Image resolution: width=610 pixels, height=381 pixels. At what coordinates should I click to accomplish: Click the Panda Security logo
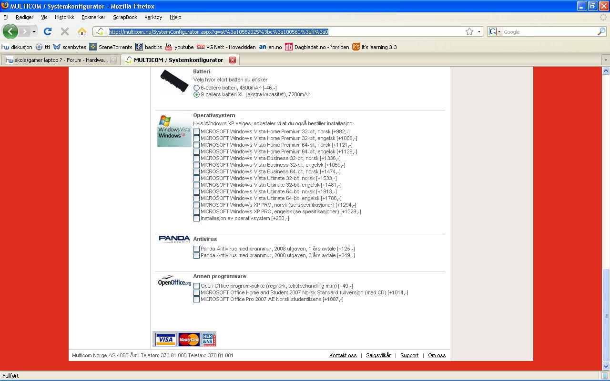(174, 239)
